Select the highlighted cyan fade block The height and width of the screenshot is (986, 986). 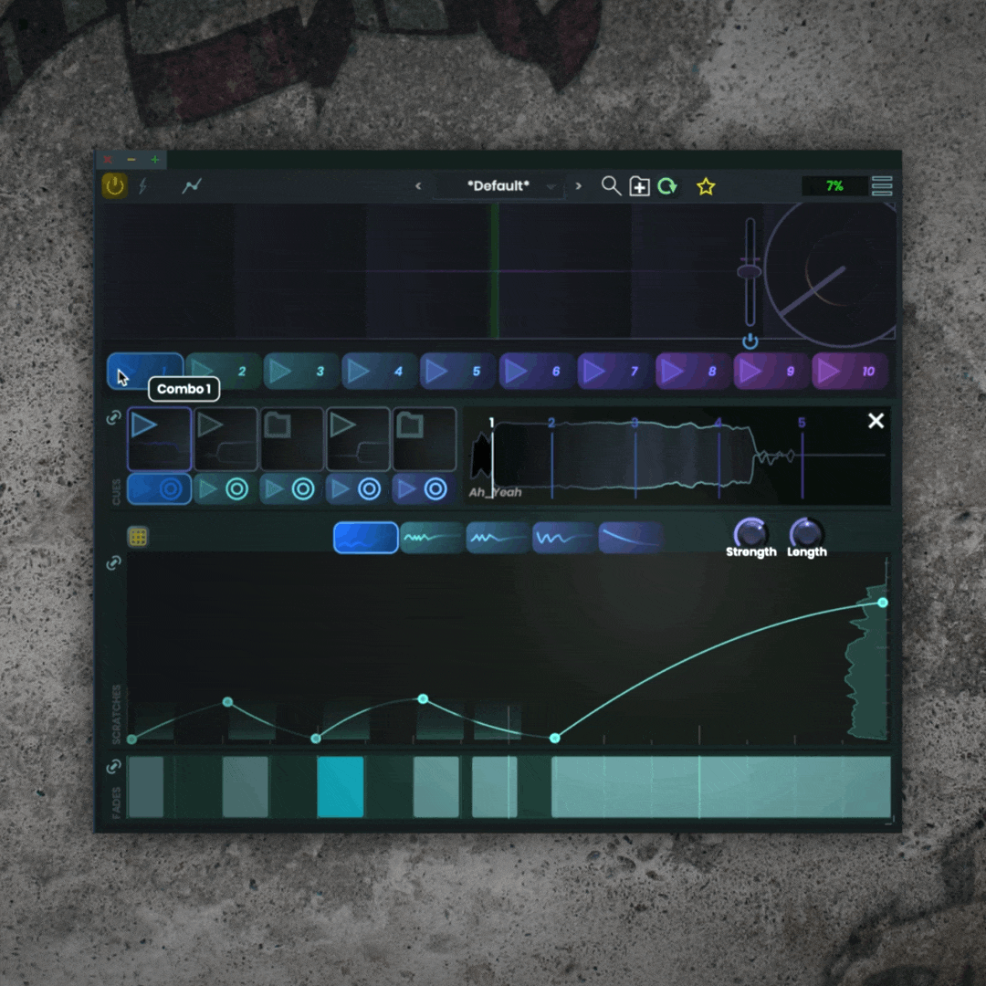[341, 786]
